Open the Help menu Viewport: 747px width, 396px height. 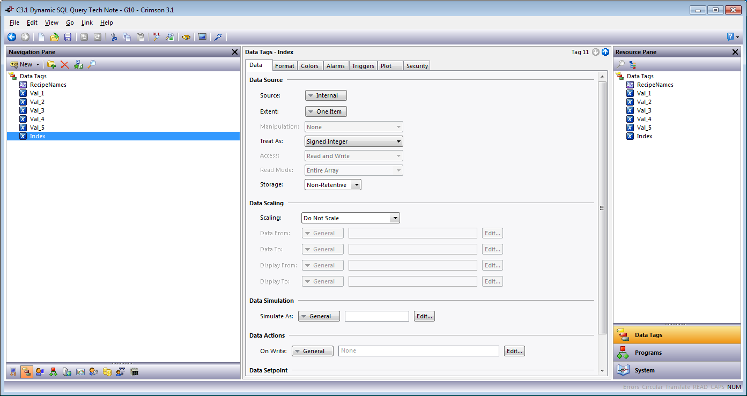pos(107,23)
